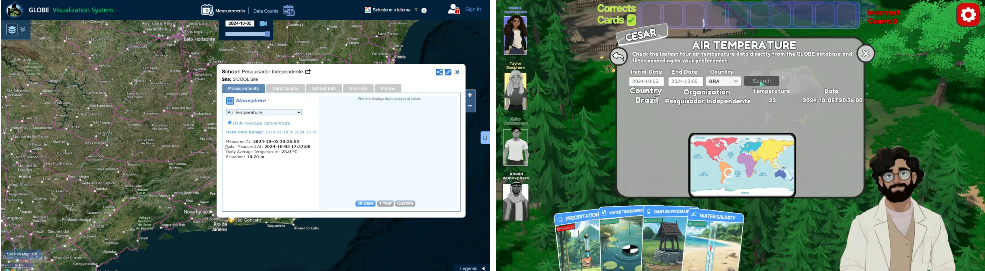Click the map date field 2024-10-05

click(240, 24)
